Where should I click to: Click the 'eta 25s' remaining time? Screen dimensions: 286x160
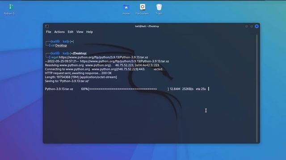point(201,89)
